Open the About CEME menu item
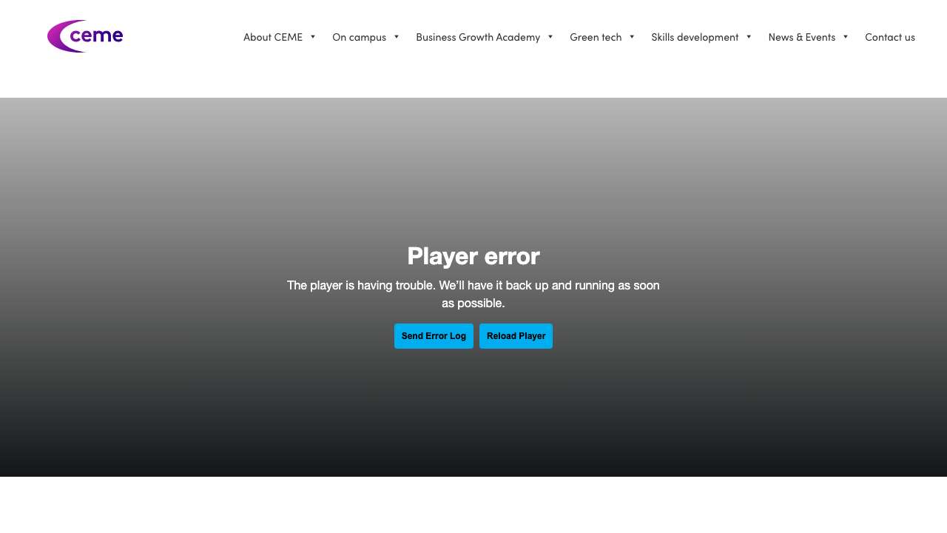The width and height of the screenshot is (947, 533). (272, 37)
